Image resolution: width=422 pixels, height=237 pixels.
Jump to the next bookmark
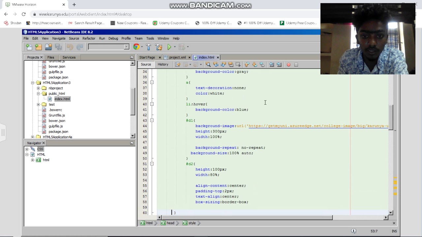[255, 65]
